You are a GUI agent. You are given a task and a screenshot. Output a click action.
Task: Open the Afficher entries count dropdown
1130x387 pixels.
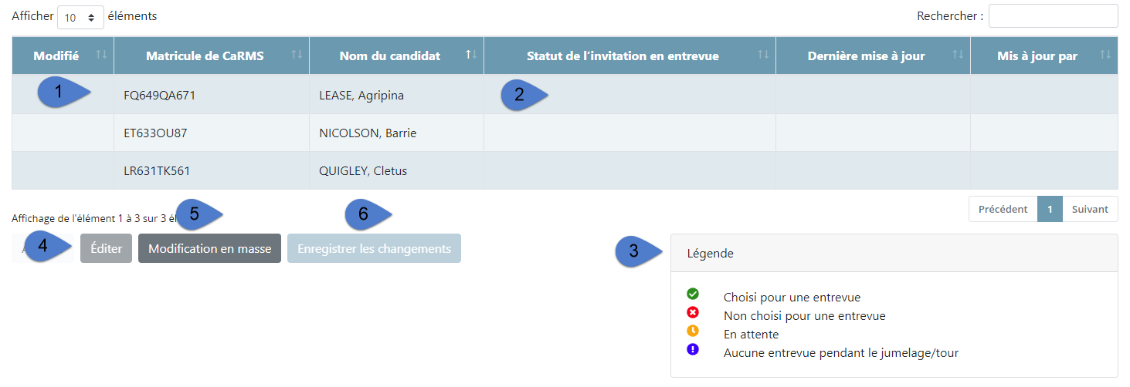tap(80, 16)
